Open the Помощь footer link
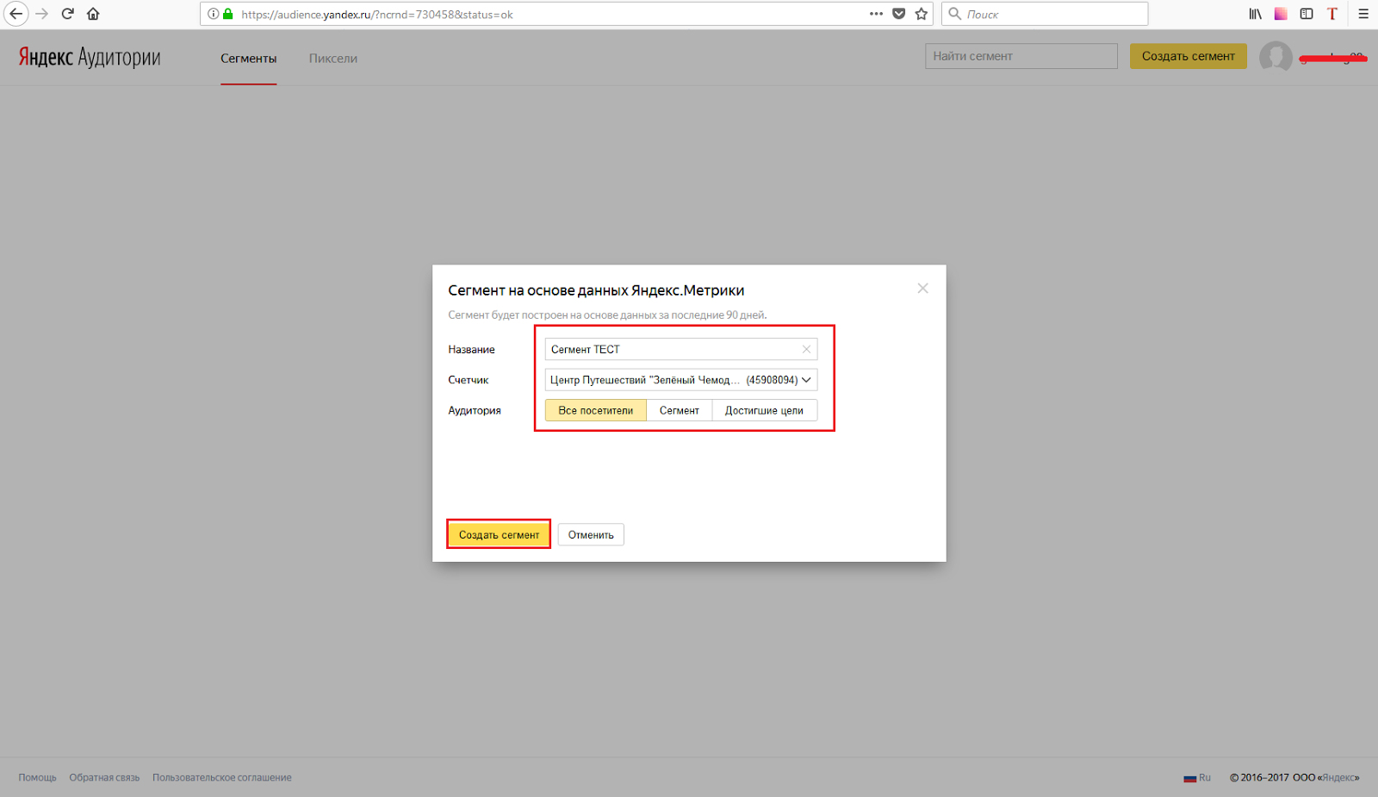The width and height of the screenshot is (1378, 797). (37, 777)
